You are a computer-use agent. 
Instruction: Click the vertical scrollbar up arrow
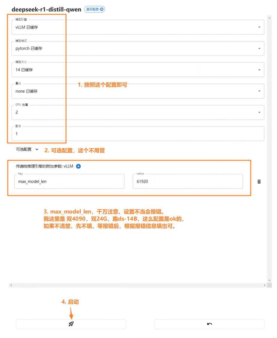pyautogui.click(x=270, y=18)
